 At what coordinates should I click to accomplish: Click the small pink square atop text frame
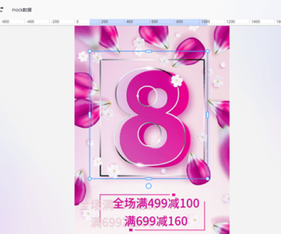pyautogui.click(x=173, y=195)
